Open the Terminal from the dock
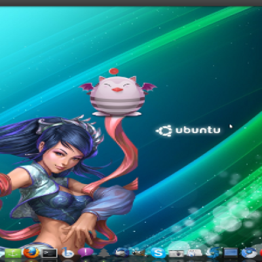This screenshot has width=262, height=262. click(49, 253)
